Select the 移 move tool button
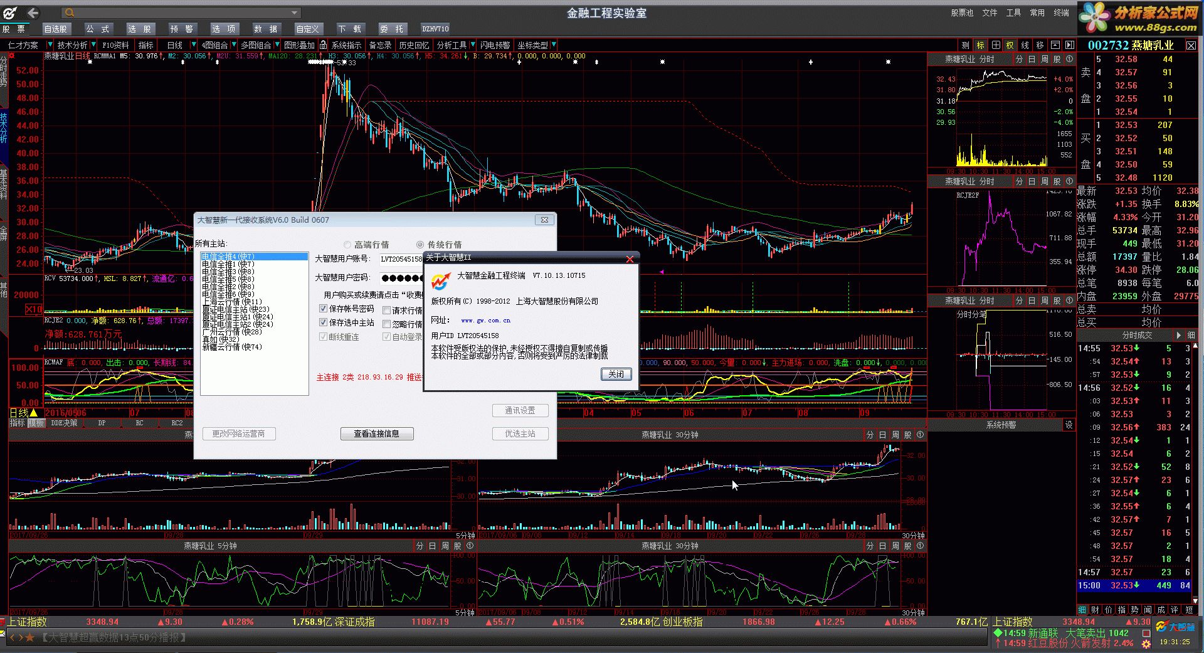 tap(1040, 45)
